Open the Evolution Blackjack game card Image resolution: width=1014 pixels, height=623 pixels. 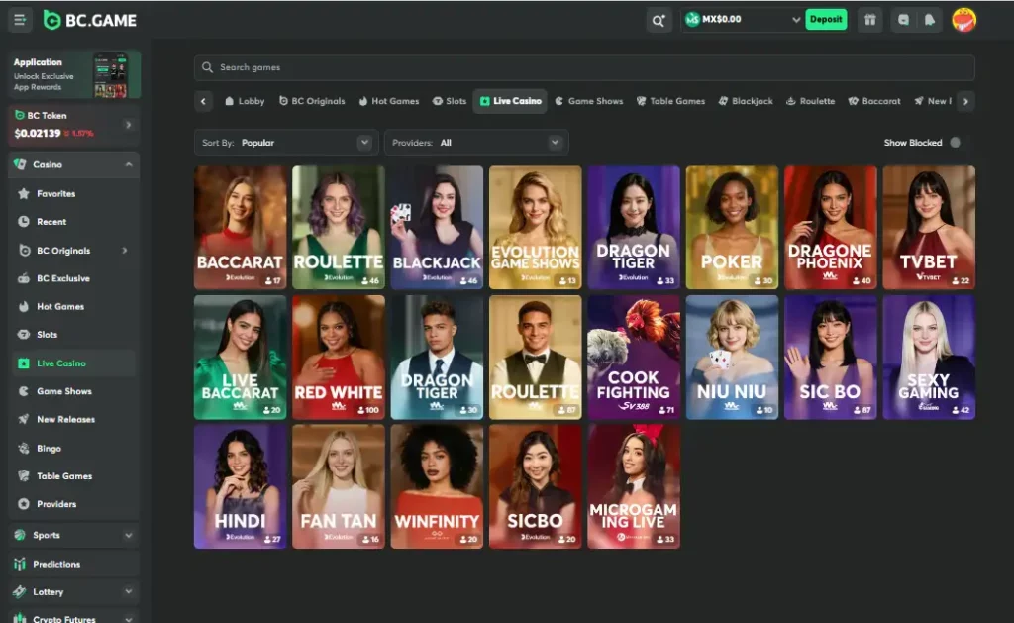[x=437, y=227]
